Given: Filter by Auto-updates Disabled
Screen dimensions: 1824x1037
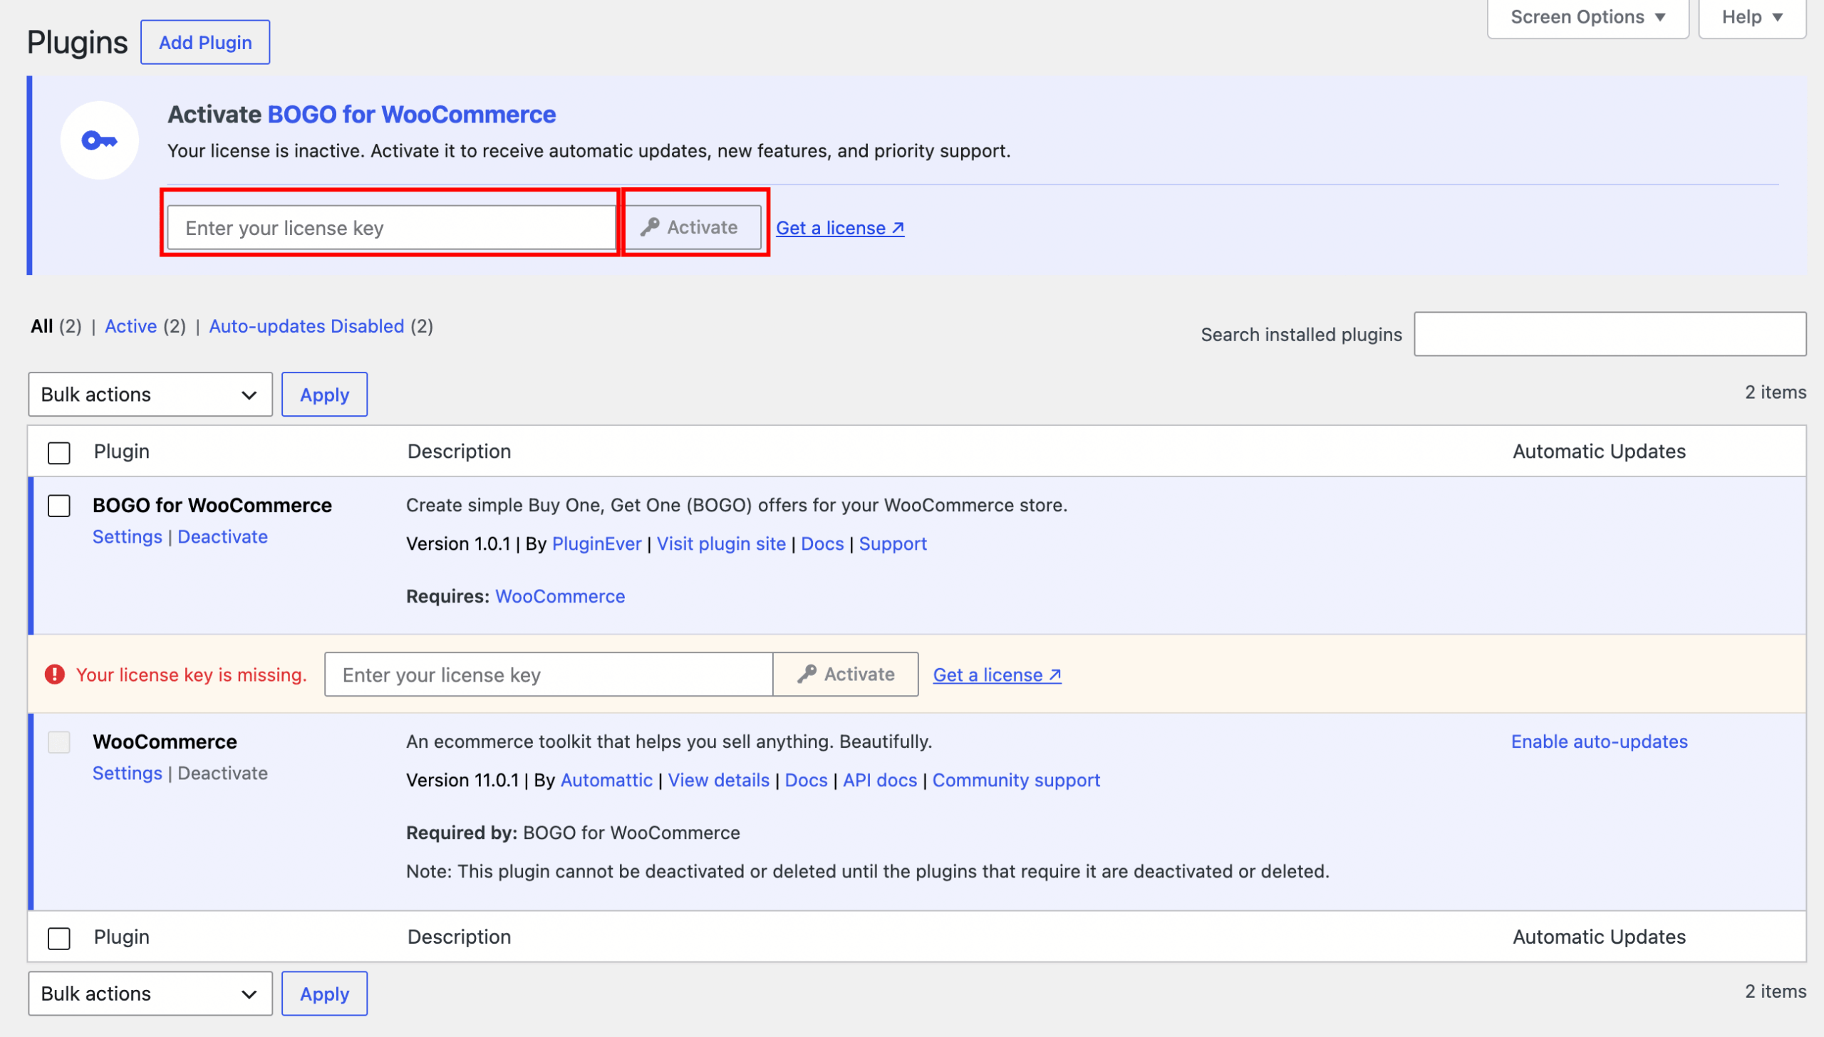Looking at the screenshot, I should point(306,326).
